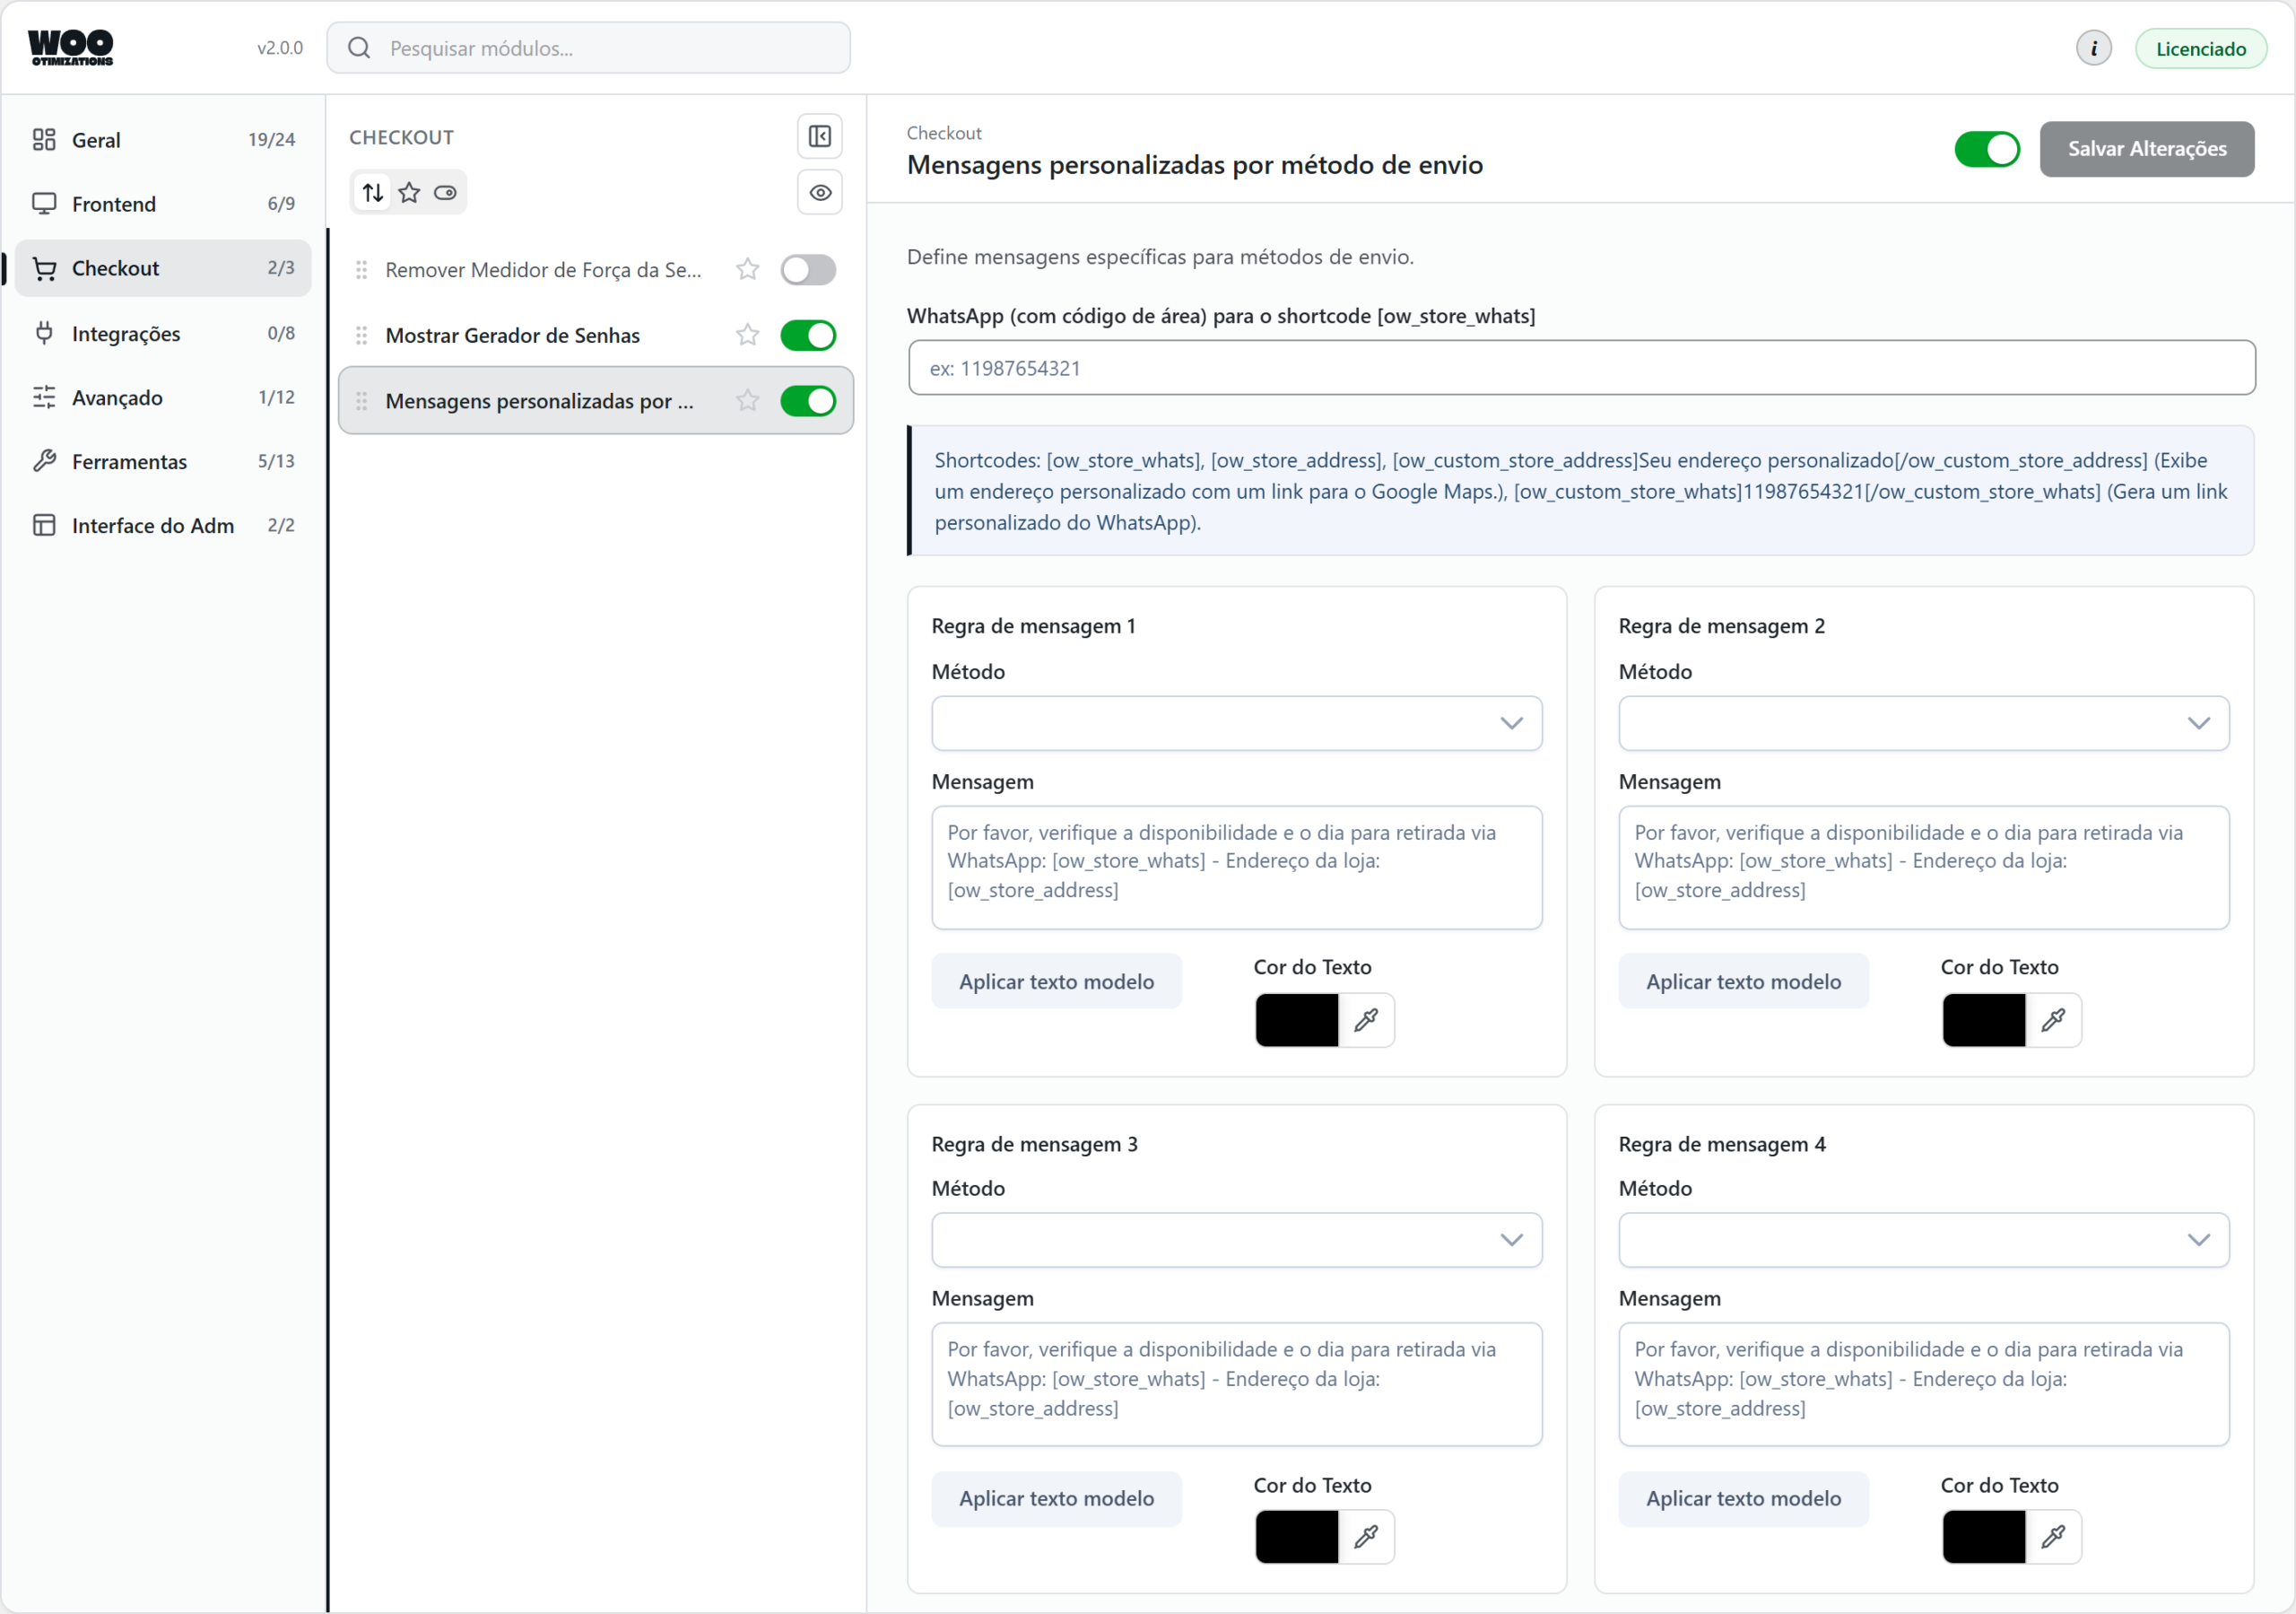Open the Geral sidebar section
The height and width of the screenshot is (1614, 2296).
[163, 140]
